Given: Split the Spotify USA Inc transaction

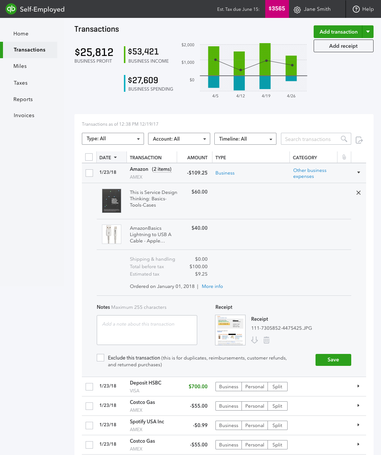Looking at the screenshot, I should coord(277,426).
